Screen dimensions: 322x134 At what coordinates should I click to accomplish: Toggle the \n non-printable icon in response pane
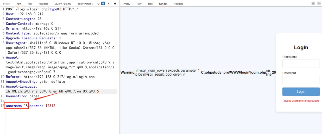click(x=319, y=4)
